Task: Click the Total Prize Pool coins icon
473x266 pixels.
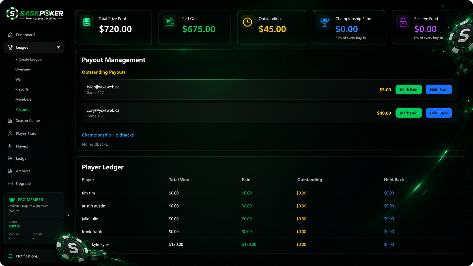Action: click(87, 22)
